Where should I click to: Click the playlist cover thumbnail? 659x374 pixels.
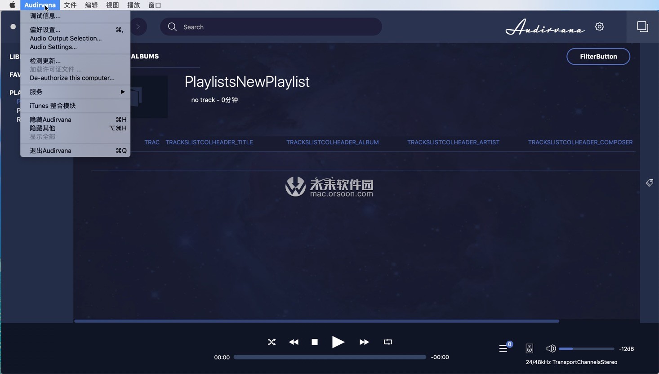tap(149, 97)
